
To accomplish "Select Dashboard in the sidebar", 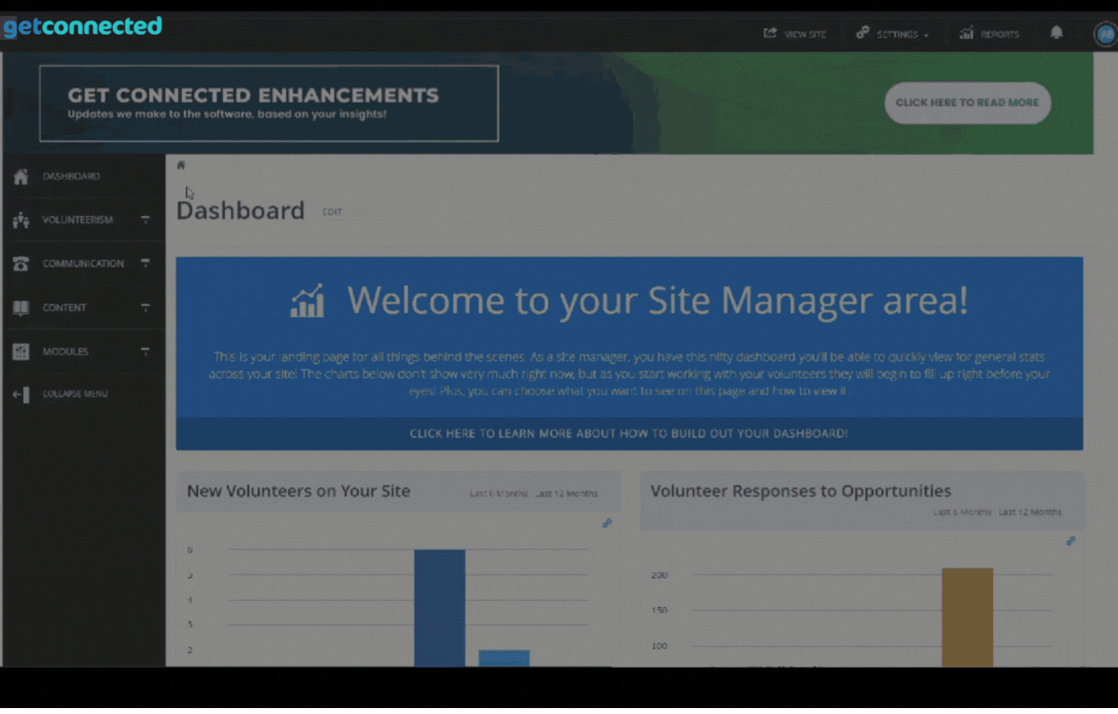I will pyautogui.click(x=71, y=176).
